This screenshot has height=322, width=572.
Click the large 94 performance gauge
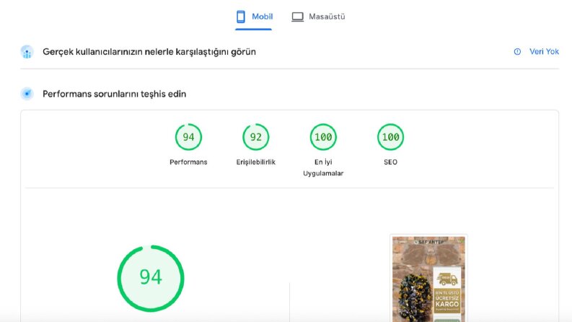tap(151, 279)
